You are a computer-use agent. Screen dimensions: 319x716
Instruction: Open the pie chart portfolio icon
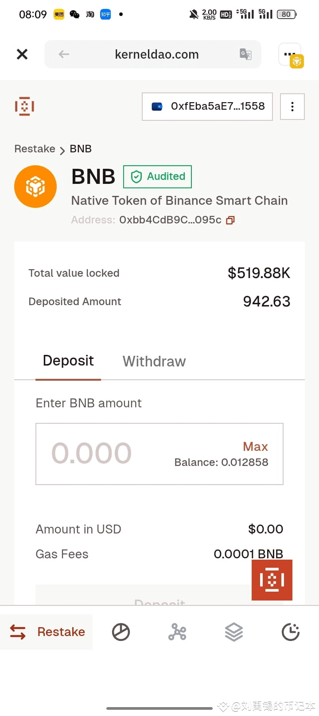tap(121, 632)
